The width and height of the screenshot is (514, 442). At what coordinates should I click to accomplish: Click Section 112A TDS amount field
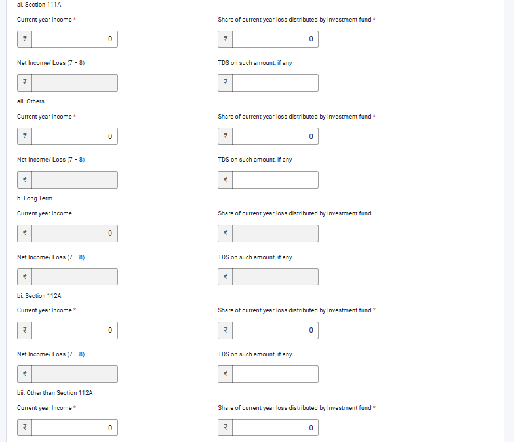click(x=275, y=375)
